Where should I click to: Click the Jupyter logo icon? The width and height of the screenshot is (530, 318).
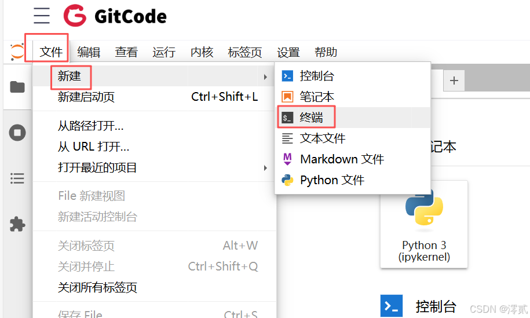[17, 52]
